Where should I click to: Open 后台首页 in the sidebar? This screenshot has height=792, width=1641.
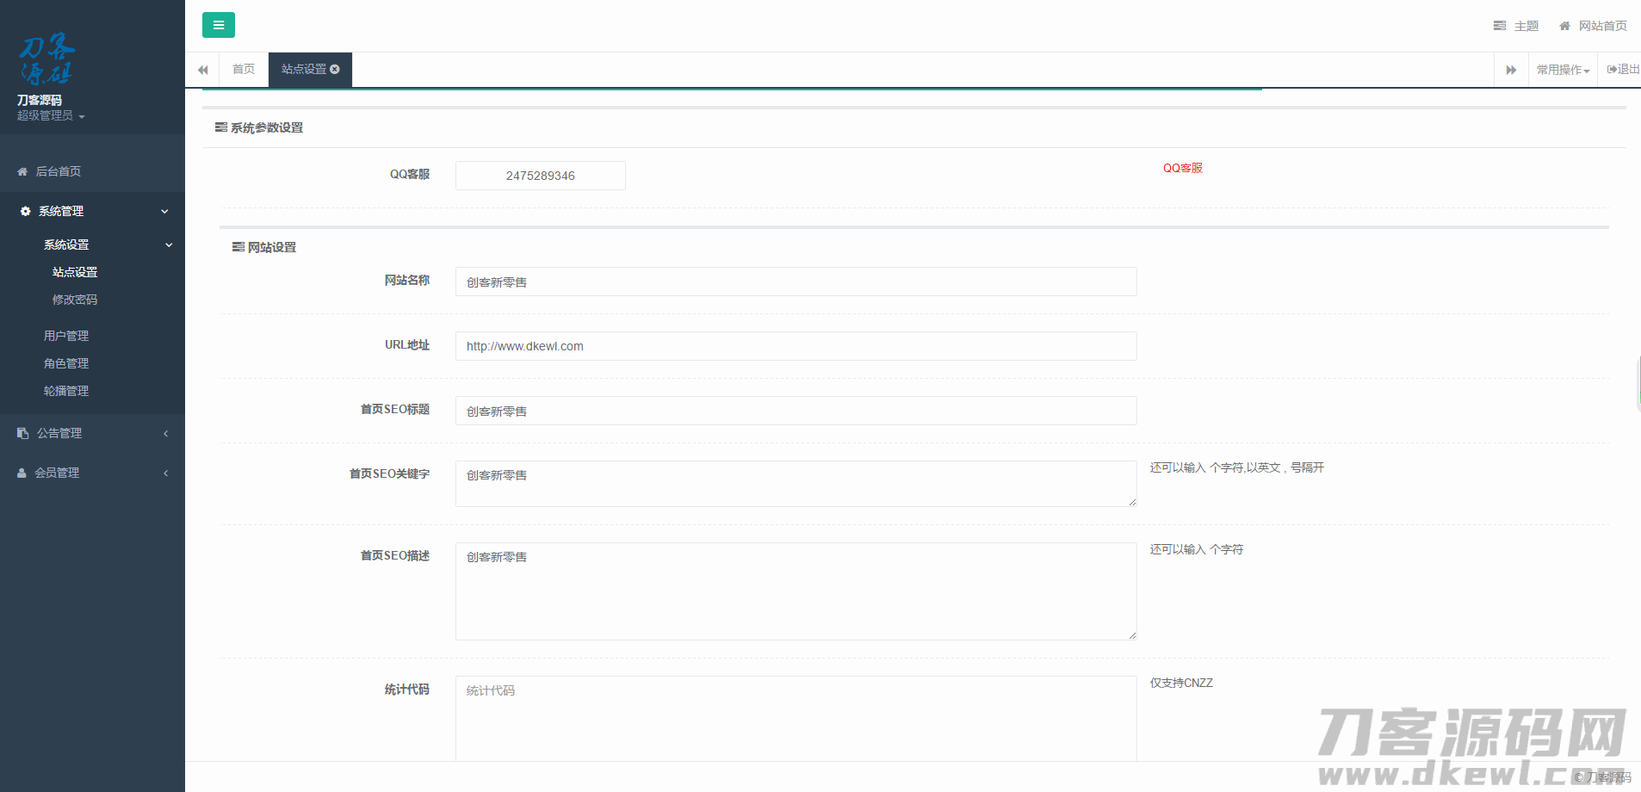click(x=59, y=171)
